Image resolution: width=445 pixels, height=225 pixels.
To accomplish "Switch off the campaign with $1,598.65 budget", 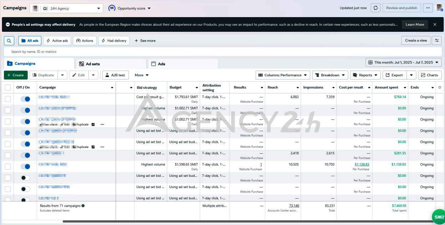I will pyautogui.click(x=25, y=167).
